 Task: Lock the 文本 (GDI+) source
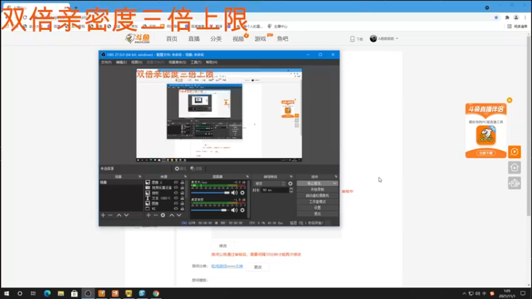click(182, 198)
